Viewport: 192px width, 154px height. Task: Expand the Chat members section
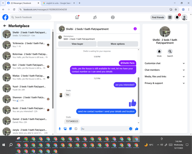(165, 70)
